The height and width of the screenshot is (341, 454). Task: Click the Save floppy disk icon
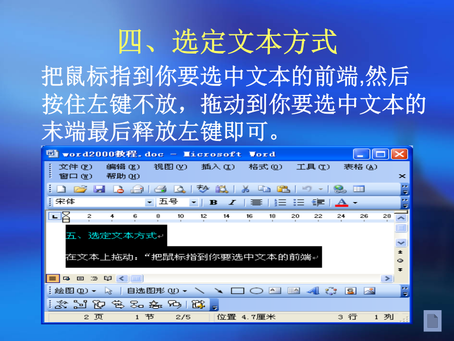click(x=99, y=189)
